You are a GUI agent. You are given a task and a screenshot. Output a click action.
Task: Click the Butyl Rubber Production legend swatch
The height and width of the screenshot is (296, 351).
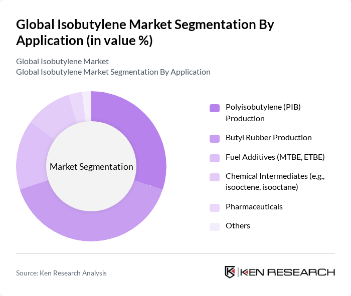pos(215,139)
